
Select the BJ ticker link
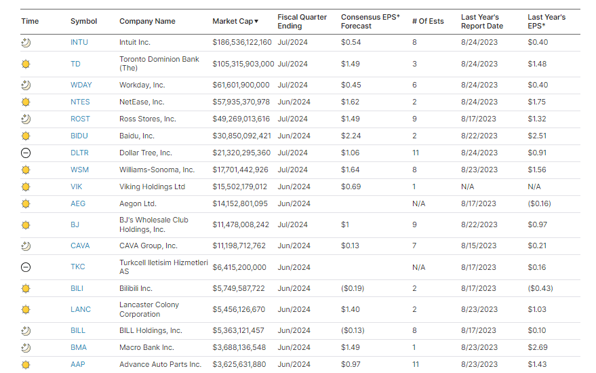[75, 224]
